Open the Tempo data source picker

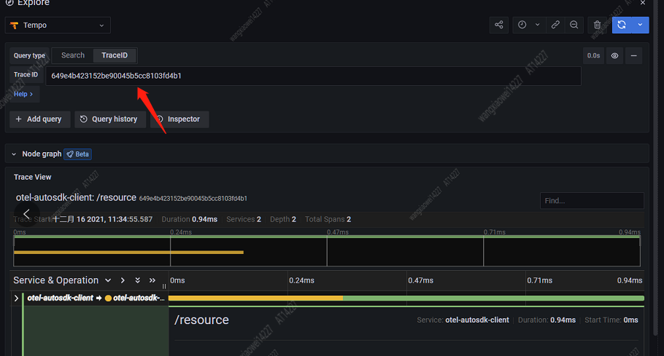pos(58,25)
